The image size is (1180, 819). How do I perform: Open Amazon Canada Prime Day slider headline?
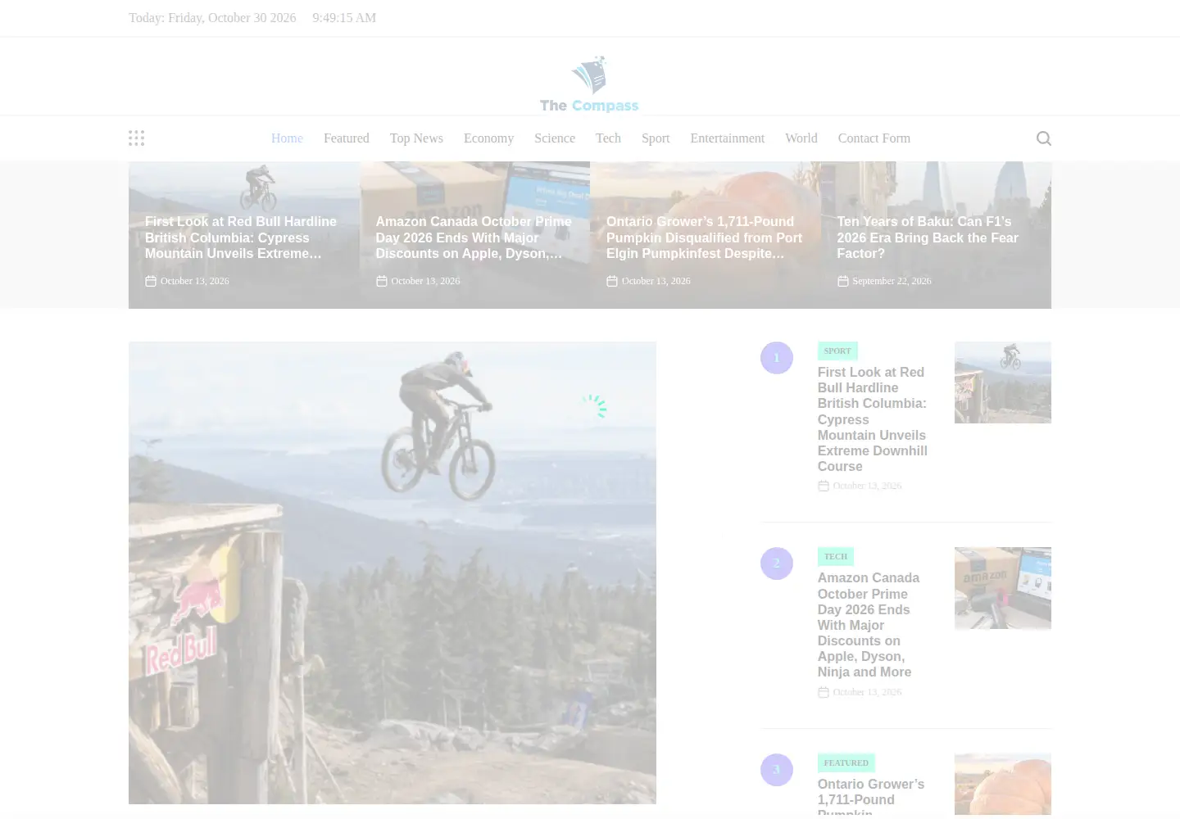(x=474, y=238)
